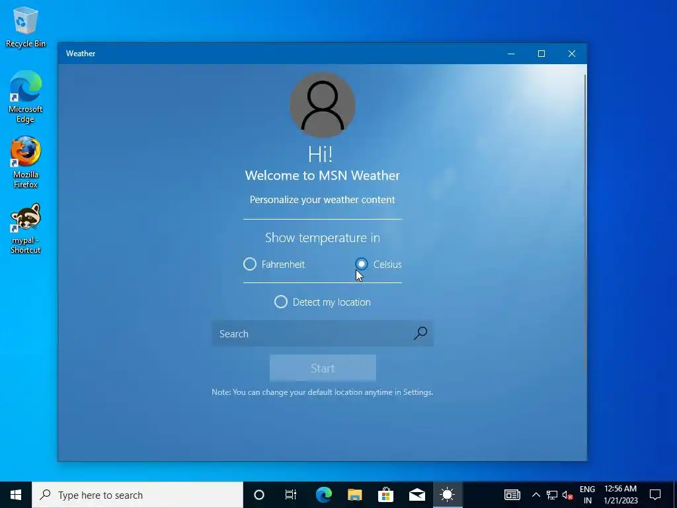Open the Mail app from the taskbar
This screenshot has height=508, width=677.
[x=417, y=495]
